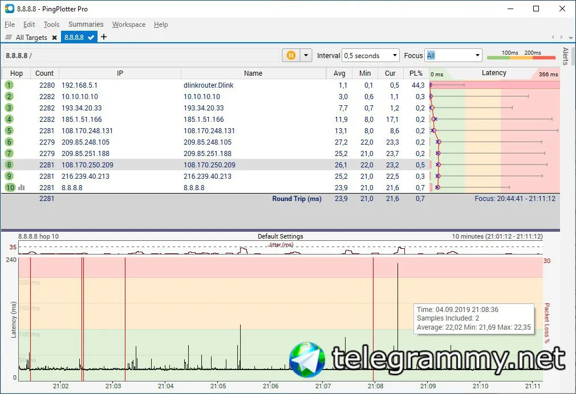Open the Summaries menu
Screen dimensions: 576x394
point(86,24)
